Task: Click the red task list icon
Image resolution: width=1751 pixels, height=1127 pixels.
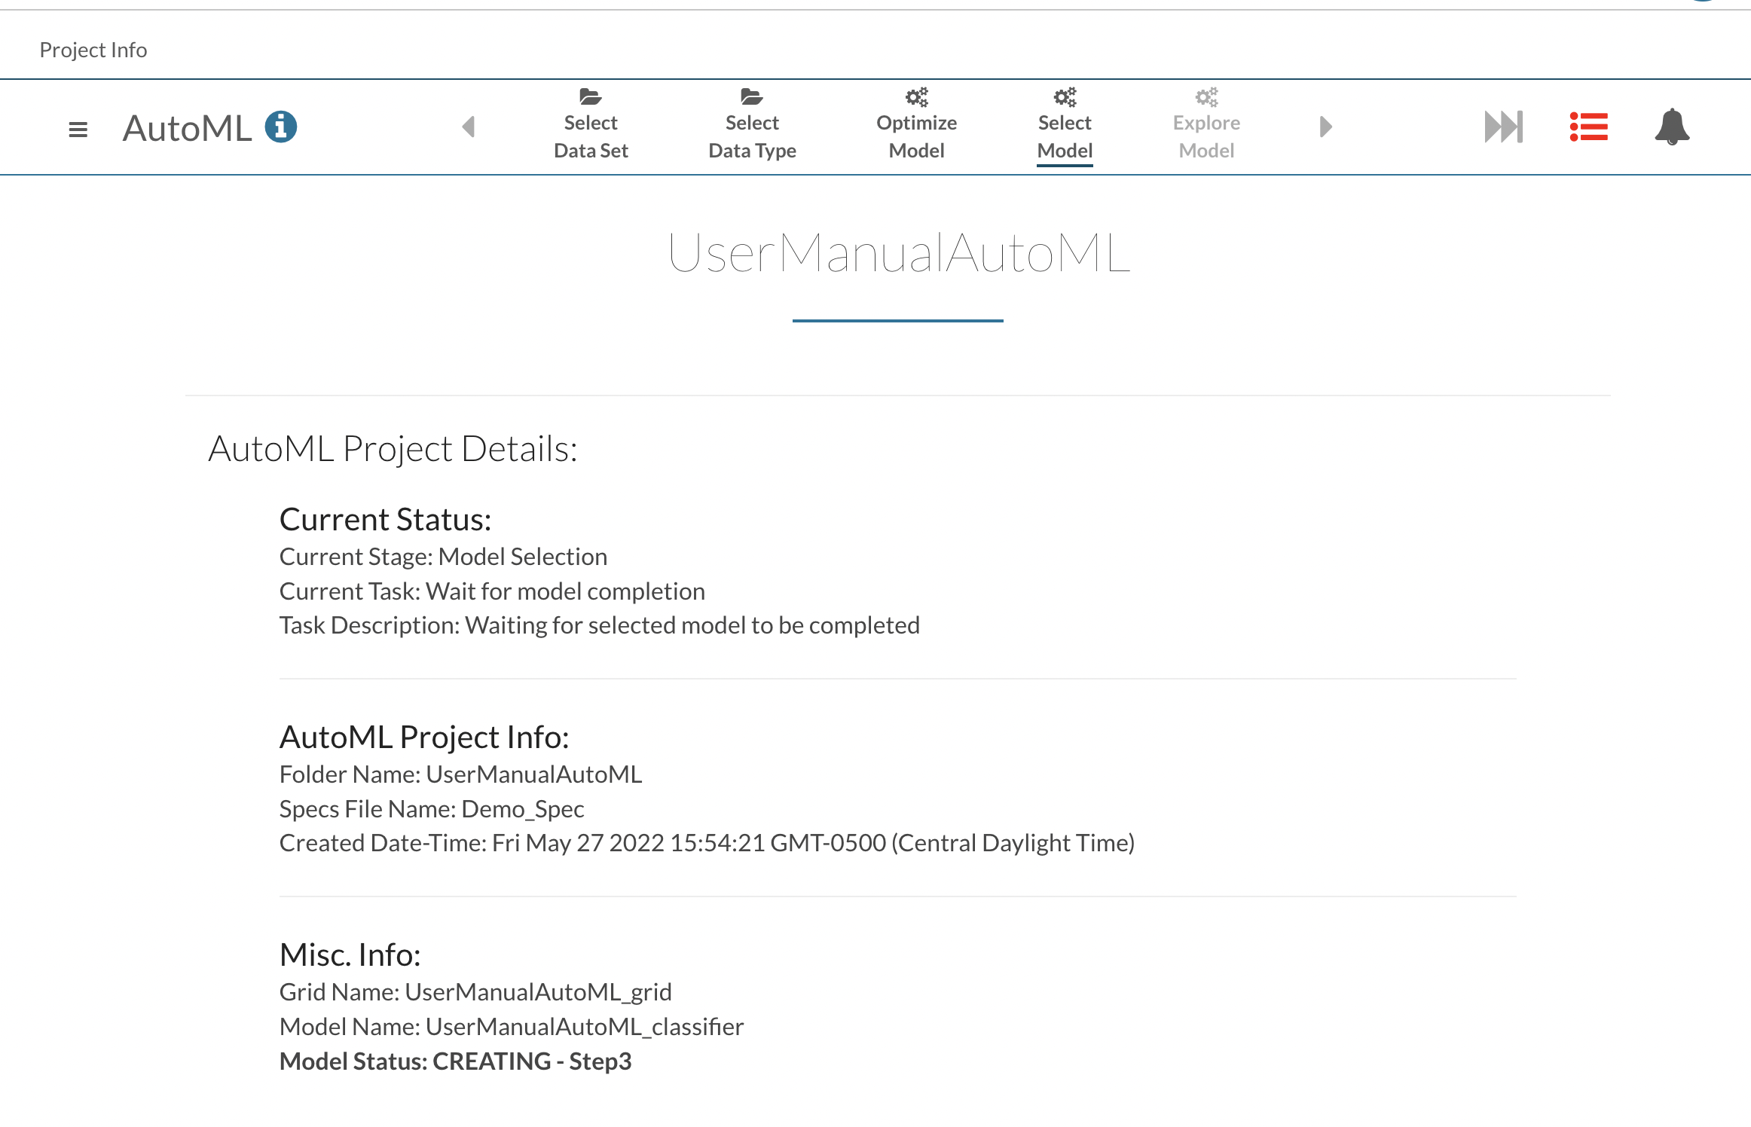Action: click(x=1588, y=127)
